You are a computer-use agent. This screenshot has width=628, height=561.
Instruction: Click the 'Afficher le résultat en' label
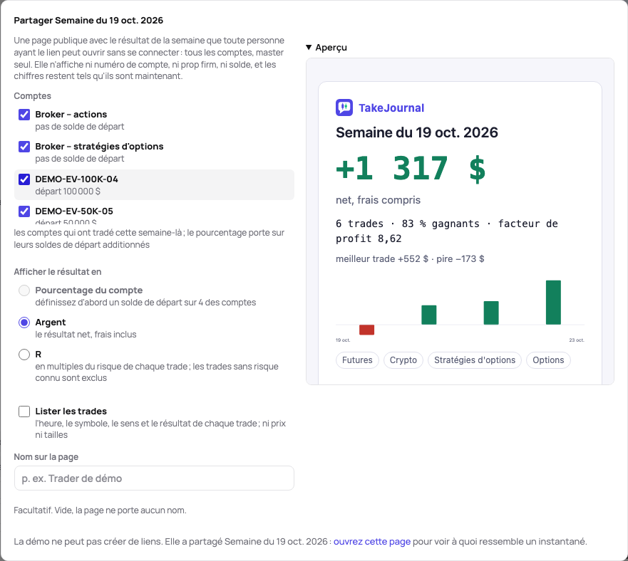(x=58, y=272)
